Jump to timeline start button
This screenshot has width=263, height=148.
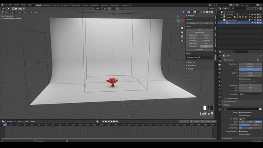[x=103, y=121]
